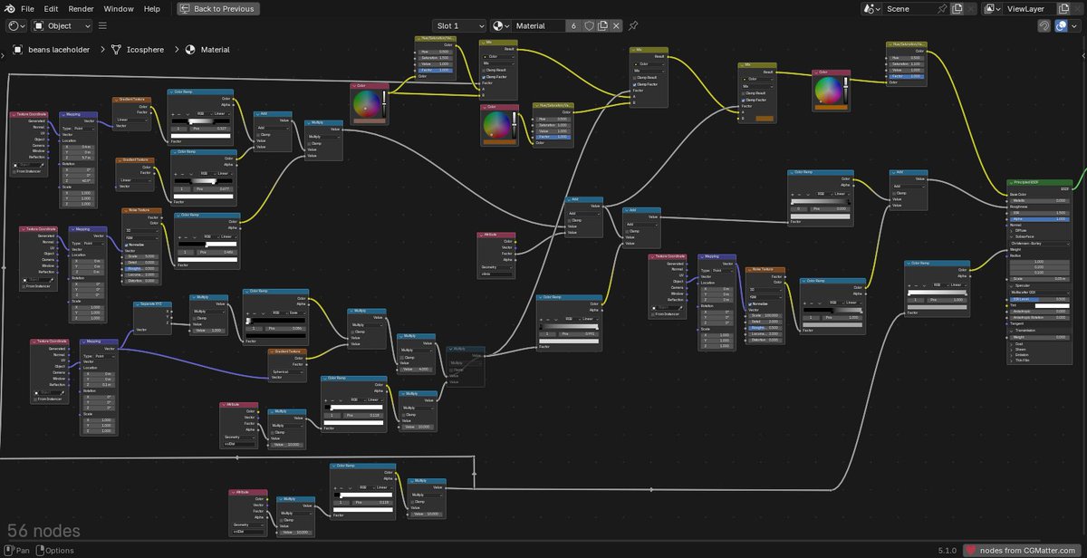The image size is (1087, 558).
Task: Adjust the Saturation 1.100 slider in Hue/Saturation node
Action: [x=906, y=63]
